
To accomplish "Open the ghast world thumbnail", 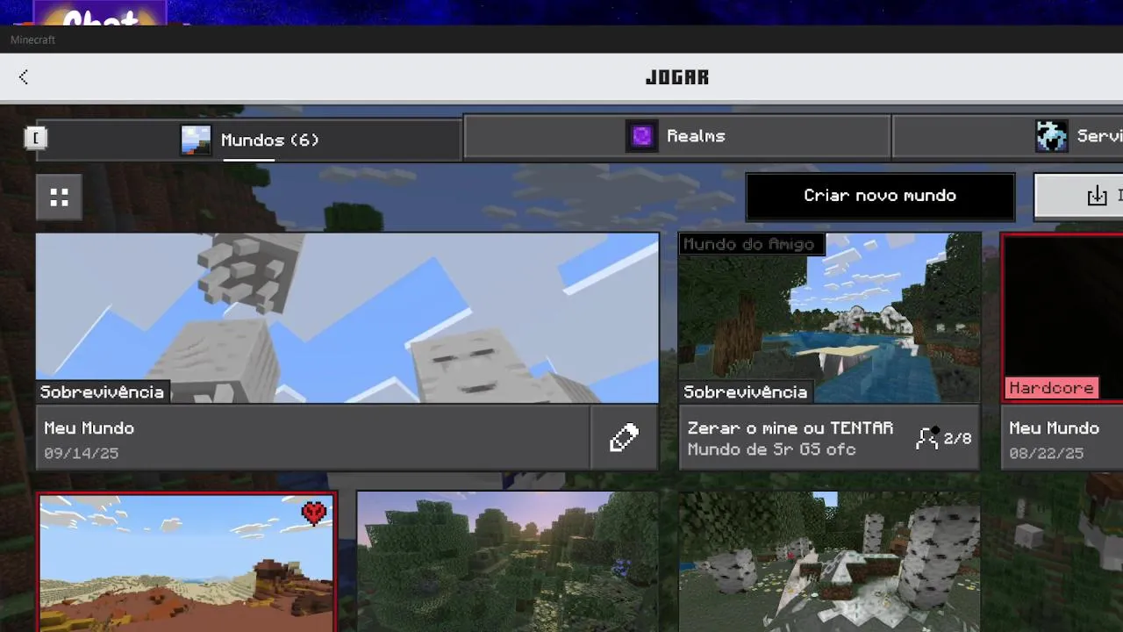I will (347, 318).
